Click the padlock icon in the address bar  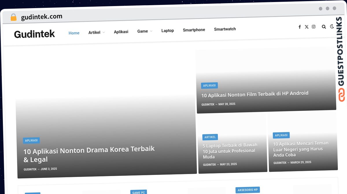[x=13, y=17]
